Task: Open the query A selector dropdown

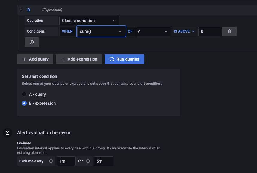Action: coord(152,31)
